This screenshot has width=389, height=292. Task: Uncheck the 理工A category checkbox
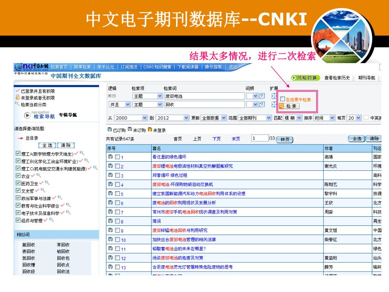18,154
